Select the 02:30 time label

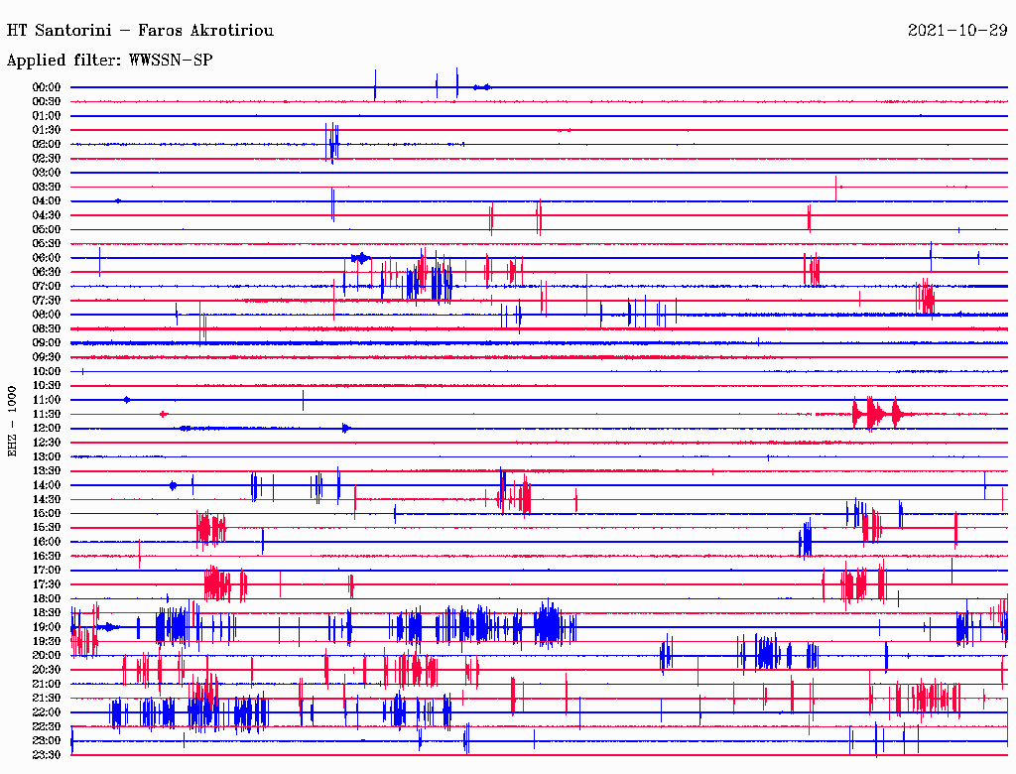[47, 159]
